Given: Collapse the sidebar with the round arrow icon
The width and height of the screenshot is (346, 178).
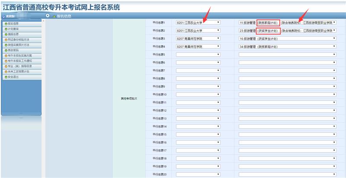Looking at the screenshot, I should [x=48, y=16].
